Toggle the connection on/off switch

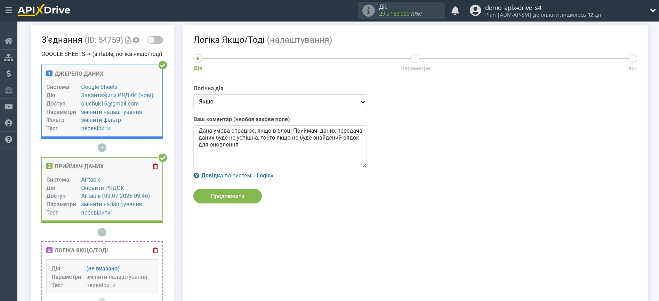point(155,40)
